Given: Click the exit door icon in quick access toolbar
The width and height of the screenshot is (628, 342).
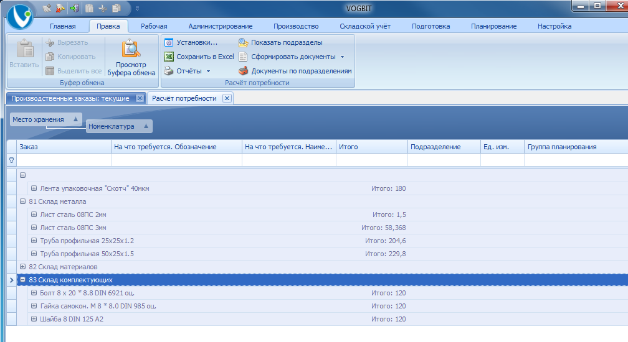Looking at the screenshot, I should [75, 8].
